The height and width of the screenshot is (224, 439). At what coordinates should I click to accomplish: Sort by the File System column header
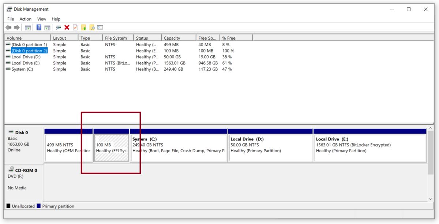click(x=118, y=38)
